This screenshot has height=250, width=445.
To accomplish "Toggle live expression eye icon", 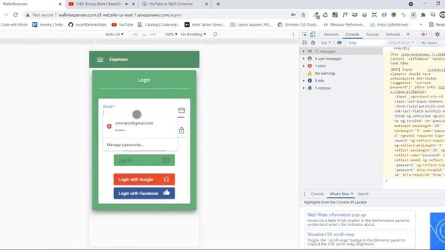I will (x=339, y=43).
